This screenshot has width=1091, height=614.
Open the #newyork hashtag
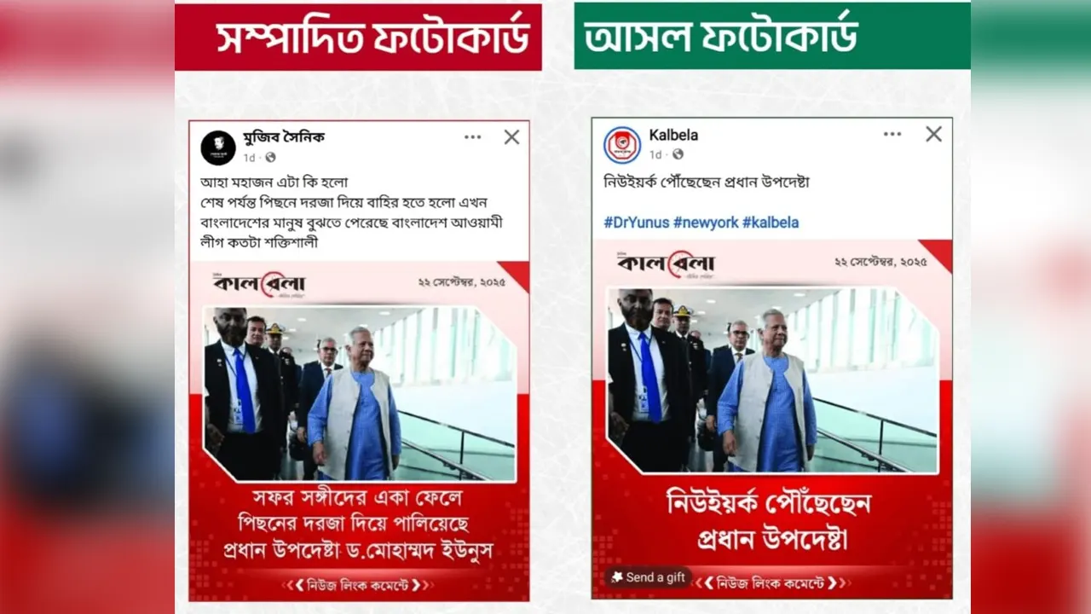(x=705, y=222)
